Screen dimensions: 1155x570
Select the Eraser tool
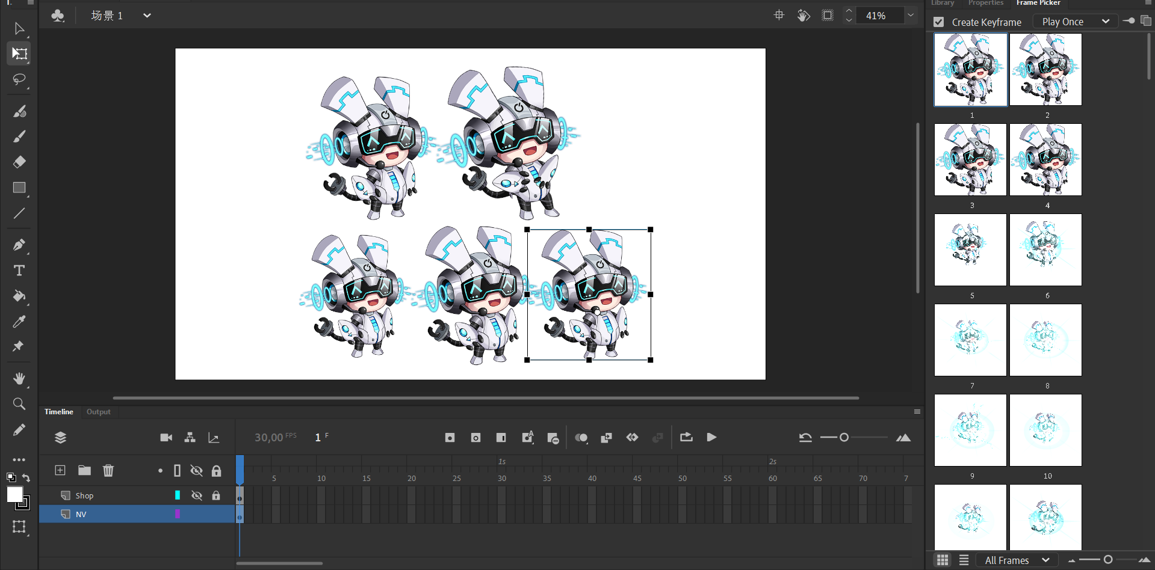click(19, 162)
